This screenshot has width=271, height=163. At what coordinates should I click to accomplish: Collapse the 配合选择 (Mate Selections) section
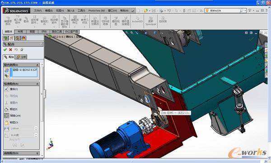37,65
